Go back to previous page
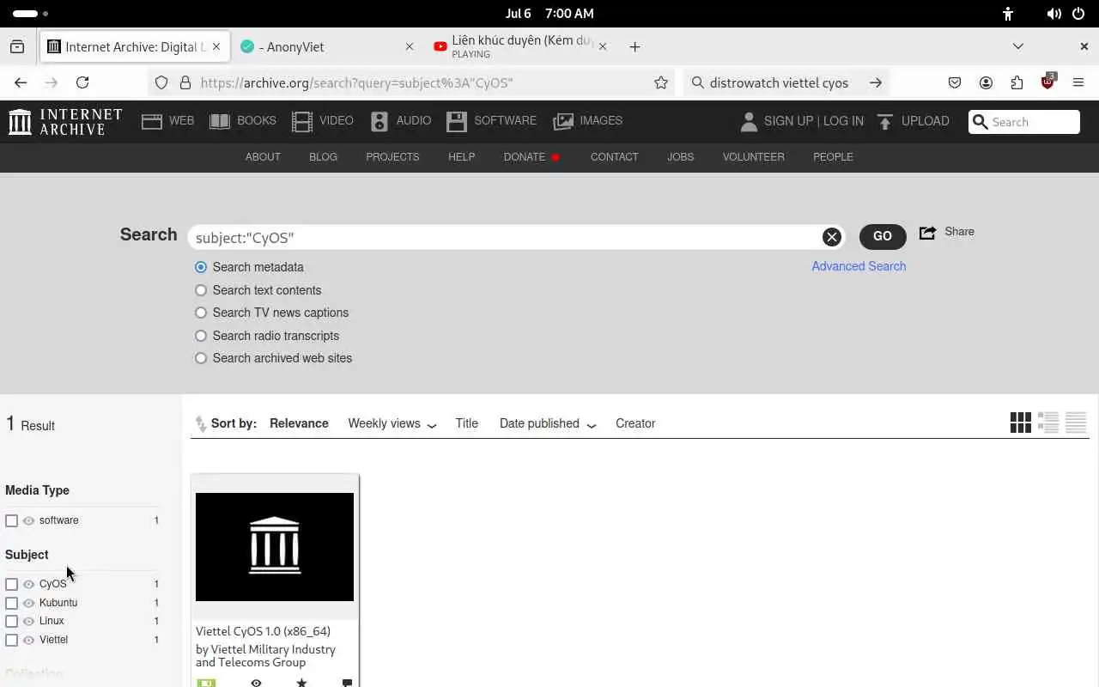Viewport: 1099px width, 687px height. [x=21, y=82]
